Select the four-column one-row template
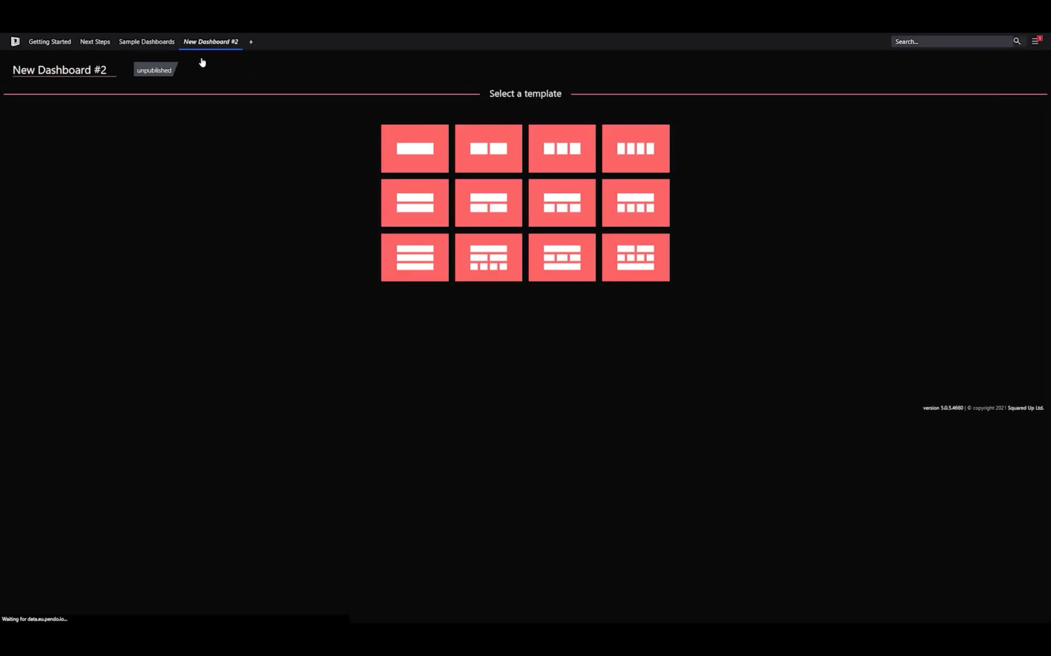The width and height of the screenshot is (1051, 656). [x=636, y=148]
